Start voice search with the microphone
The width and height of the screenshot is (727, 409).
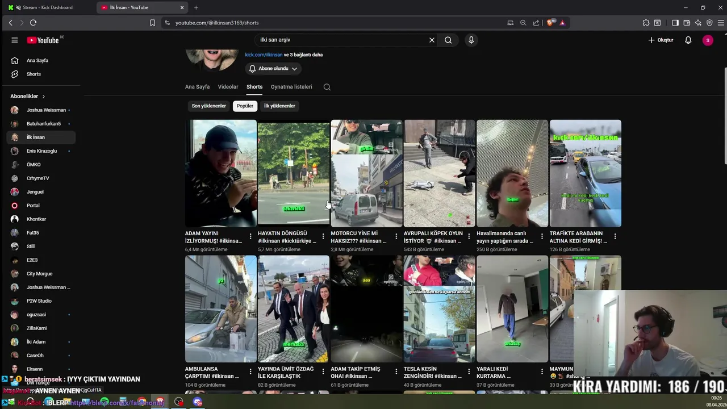pos(471,40)
